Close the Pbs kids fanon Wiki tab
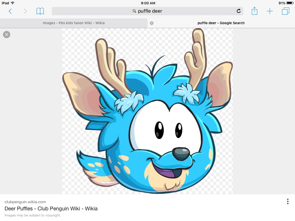 coord(152,23)
